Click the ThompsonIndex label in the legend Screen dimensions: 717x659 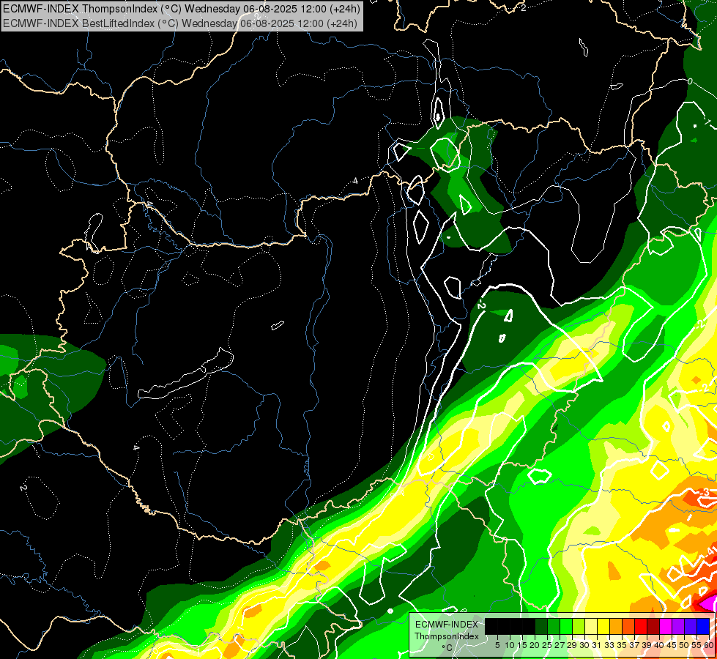coord(446,636)
